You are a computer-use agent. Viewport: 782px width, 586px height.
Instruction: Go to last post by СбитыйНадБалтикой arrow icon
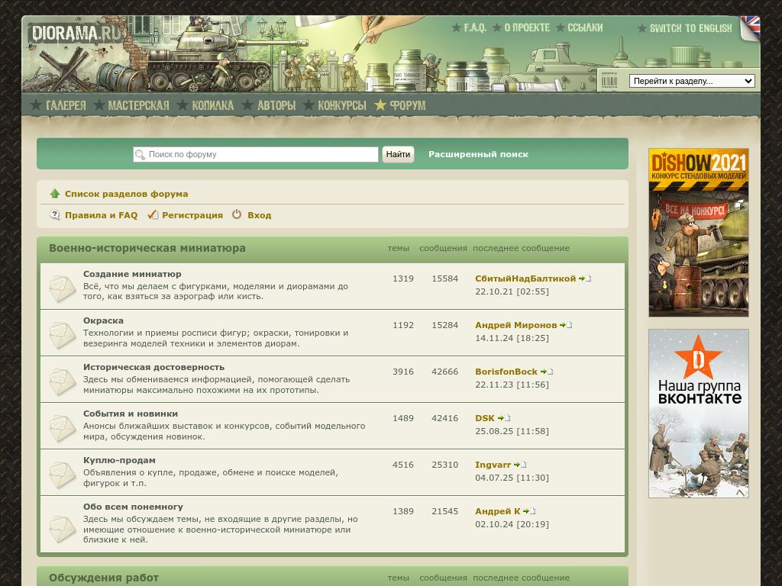tap(585, 279)
